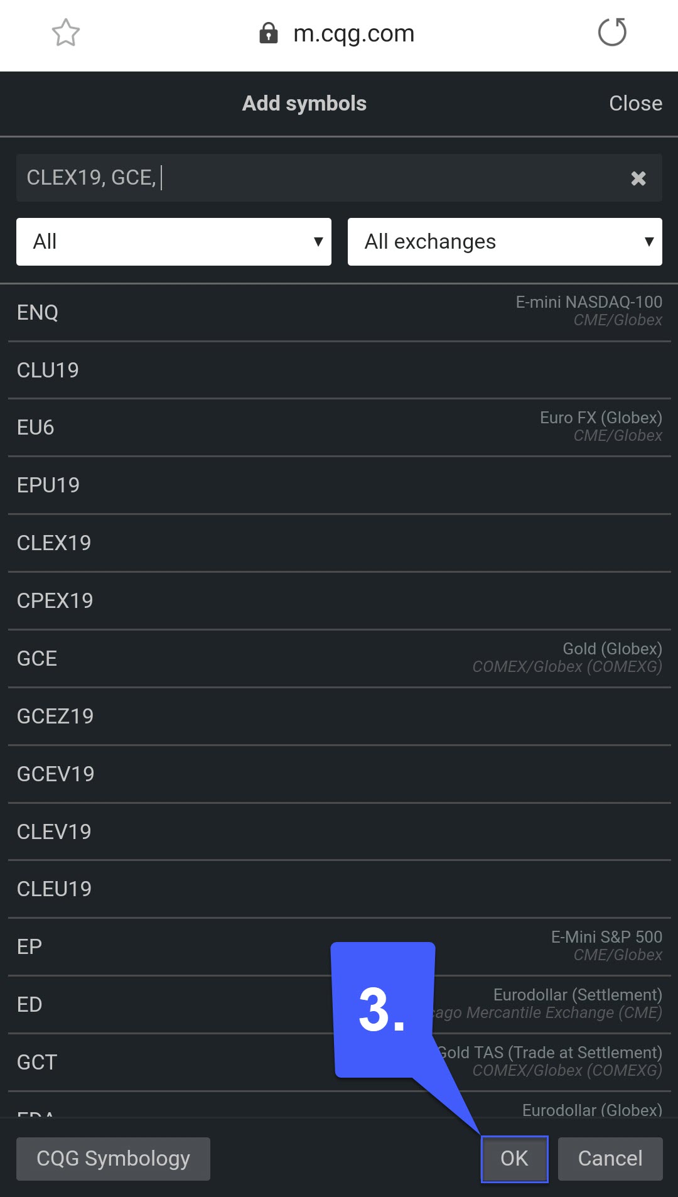Select the EP E-Mini S&P 500 symbol

coord(339,947)
